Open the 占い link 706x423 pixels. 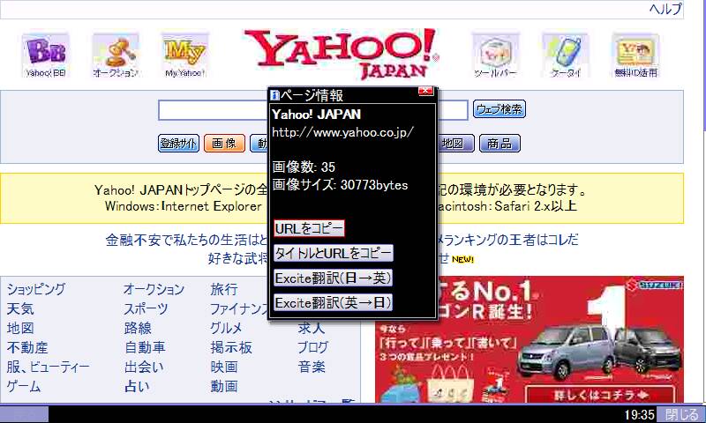tap(137, 386)
